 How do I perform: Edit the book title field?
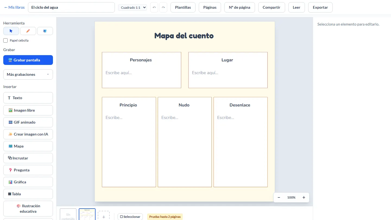tap(71, 7)
